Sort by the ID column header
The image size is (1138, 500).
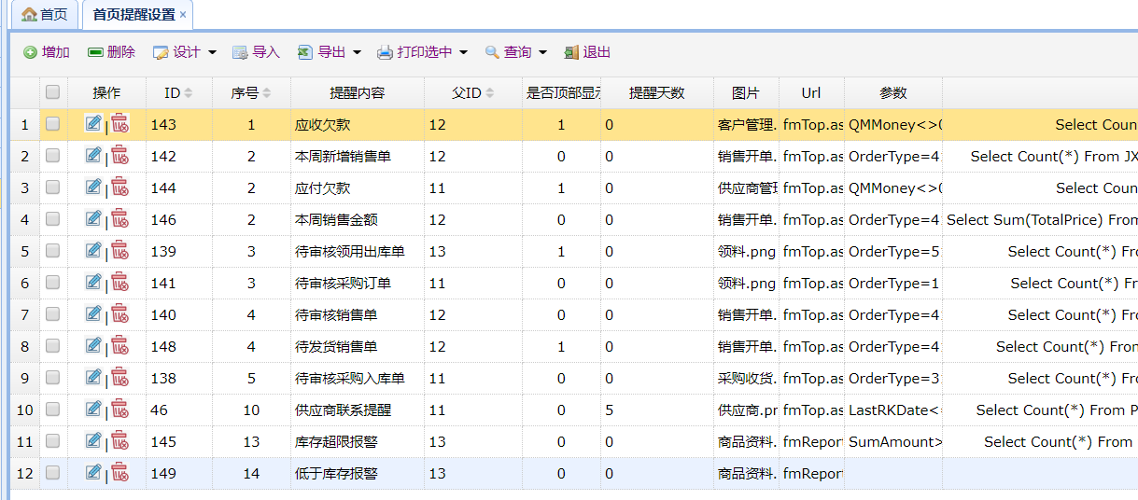pyautogui.click(x=178, y=92)
